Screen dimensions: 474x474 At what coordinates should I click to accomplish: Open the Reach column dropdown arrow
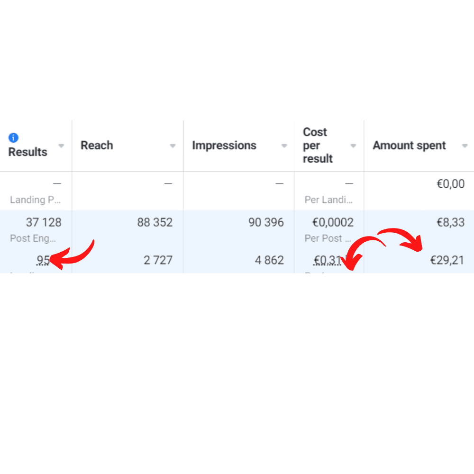(173, 146)
